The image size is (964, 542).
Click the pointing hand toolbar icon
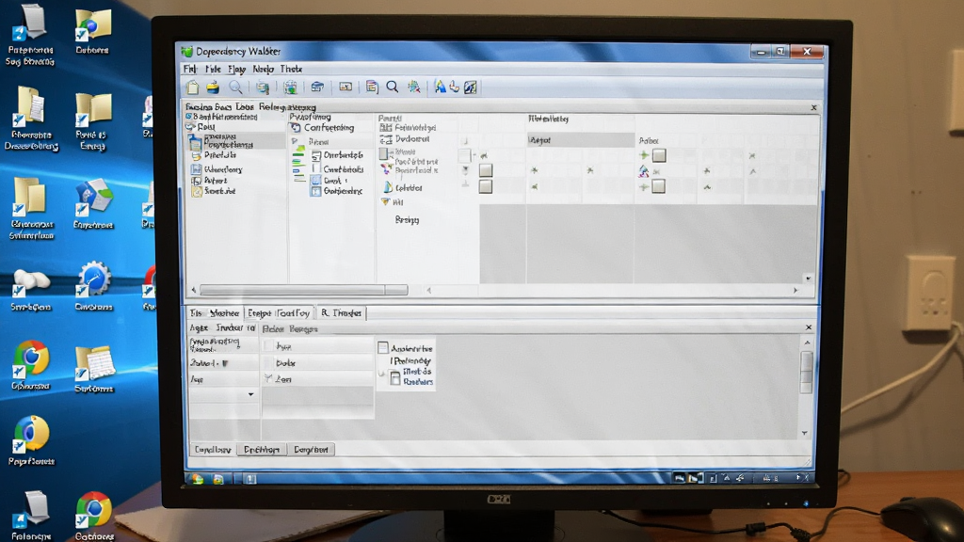coord(455,88)
